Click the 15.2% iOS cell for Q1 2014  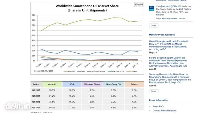pos(72,96)
